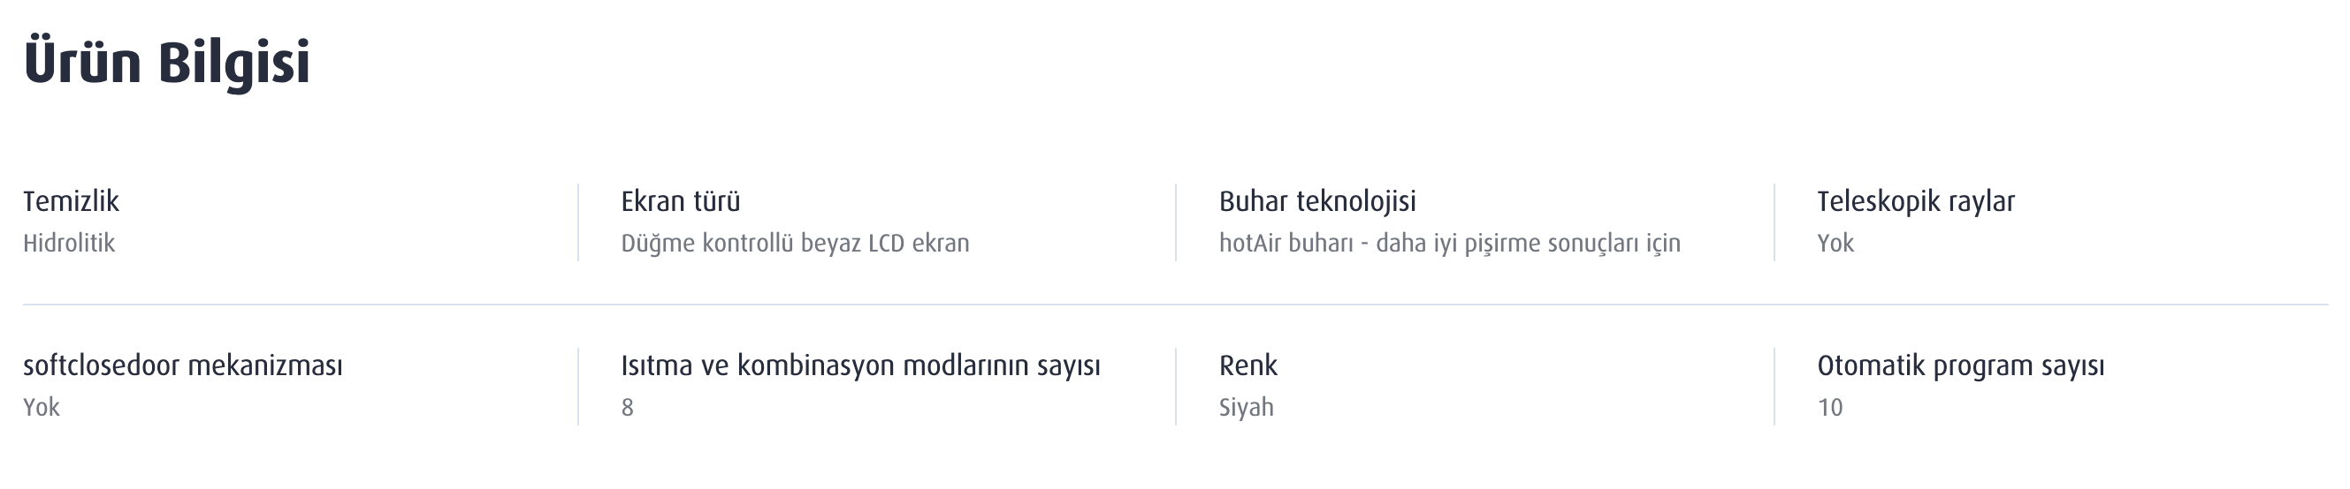Select the Siyah color value
The width and height of the screenshot is (2350, 489).
(x=1246, y=407)
